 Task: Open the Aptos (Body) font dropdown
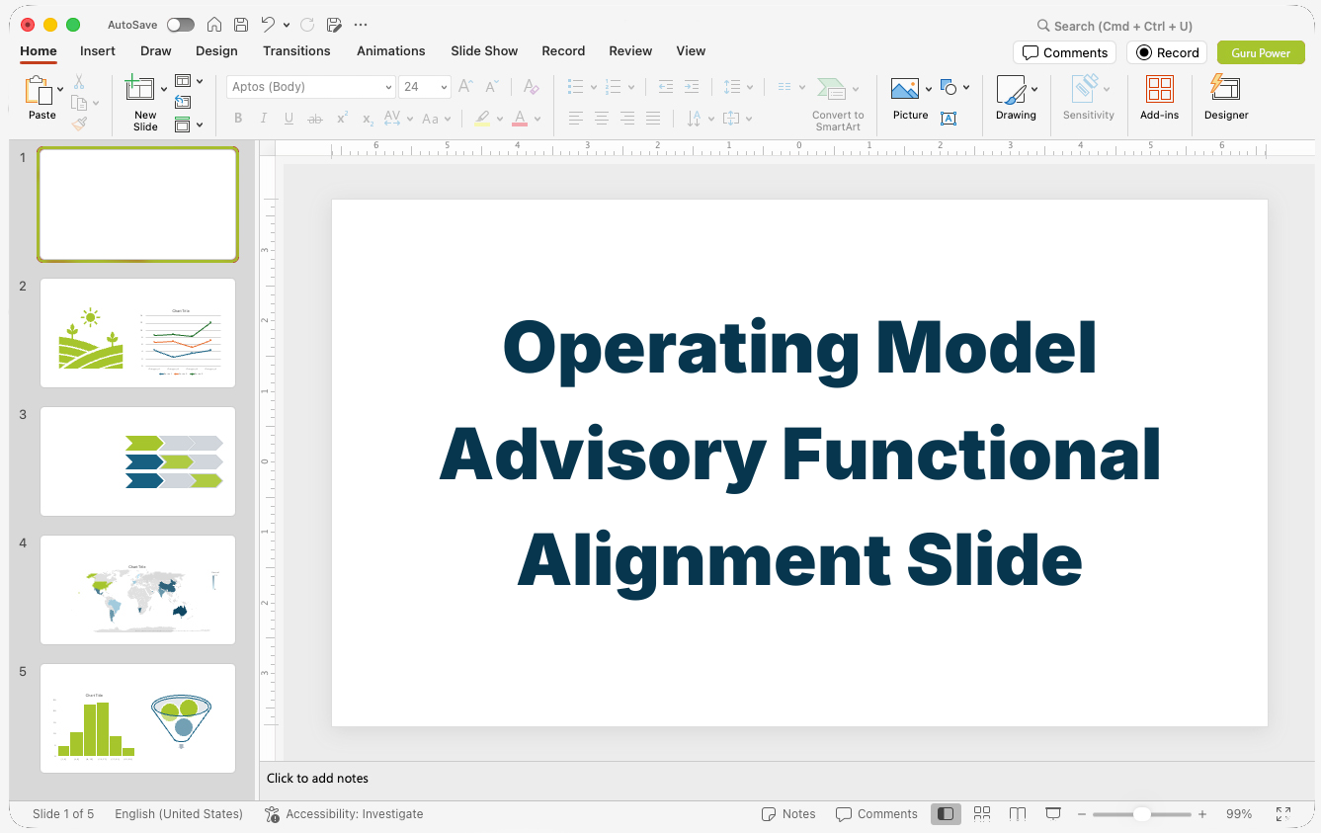click(388, 87)
